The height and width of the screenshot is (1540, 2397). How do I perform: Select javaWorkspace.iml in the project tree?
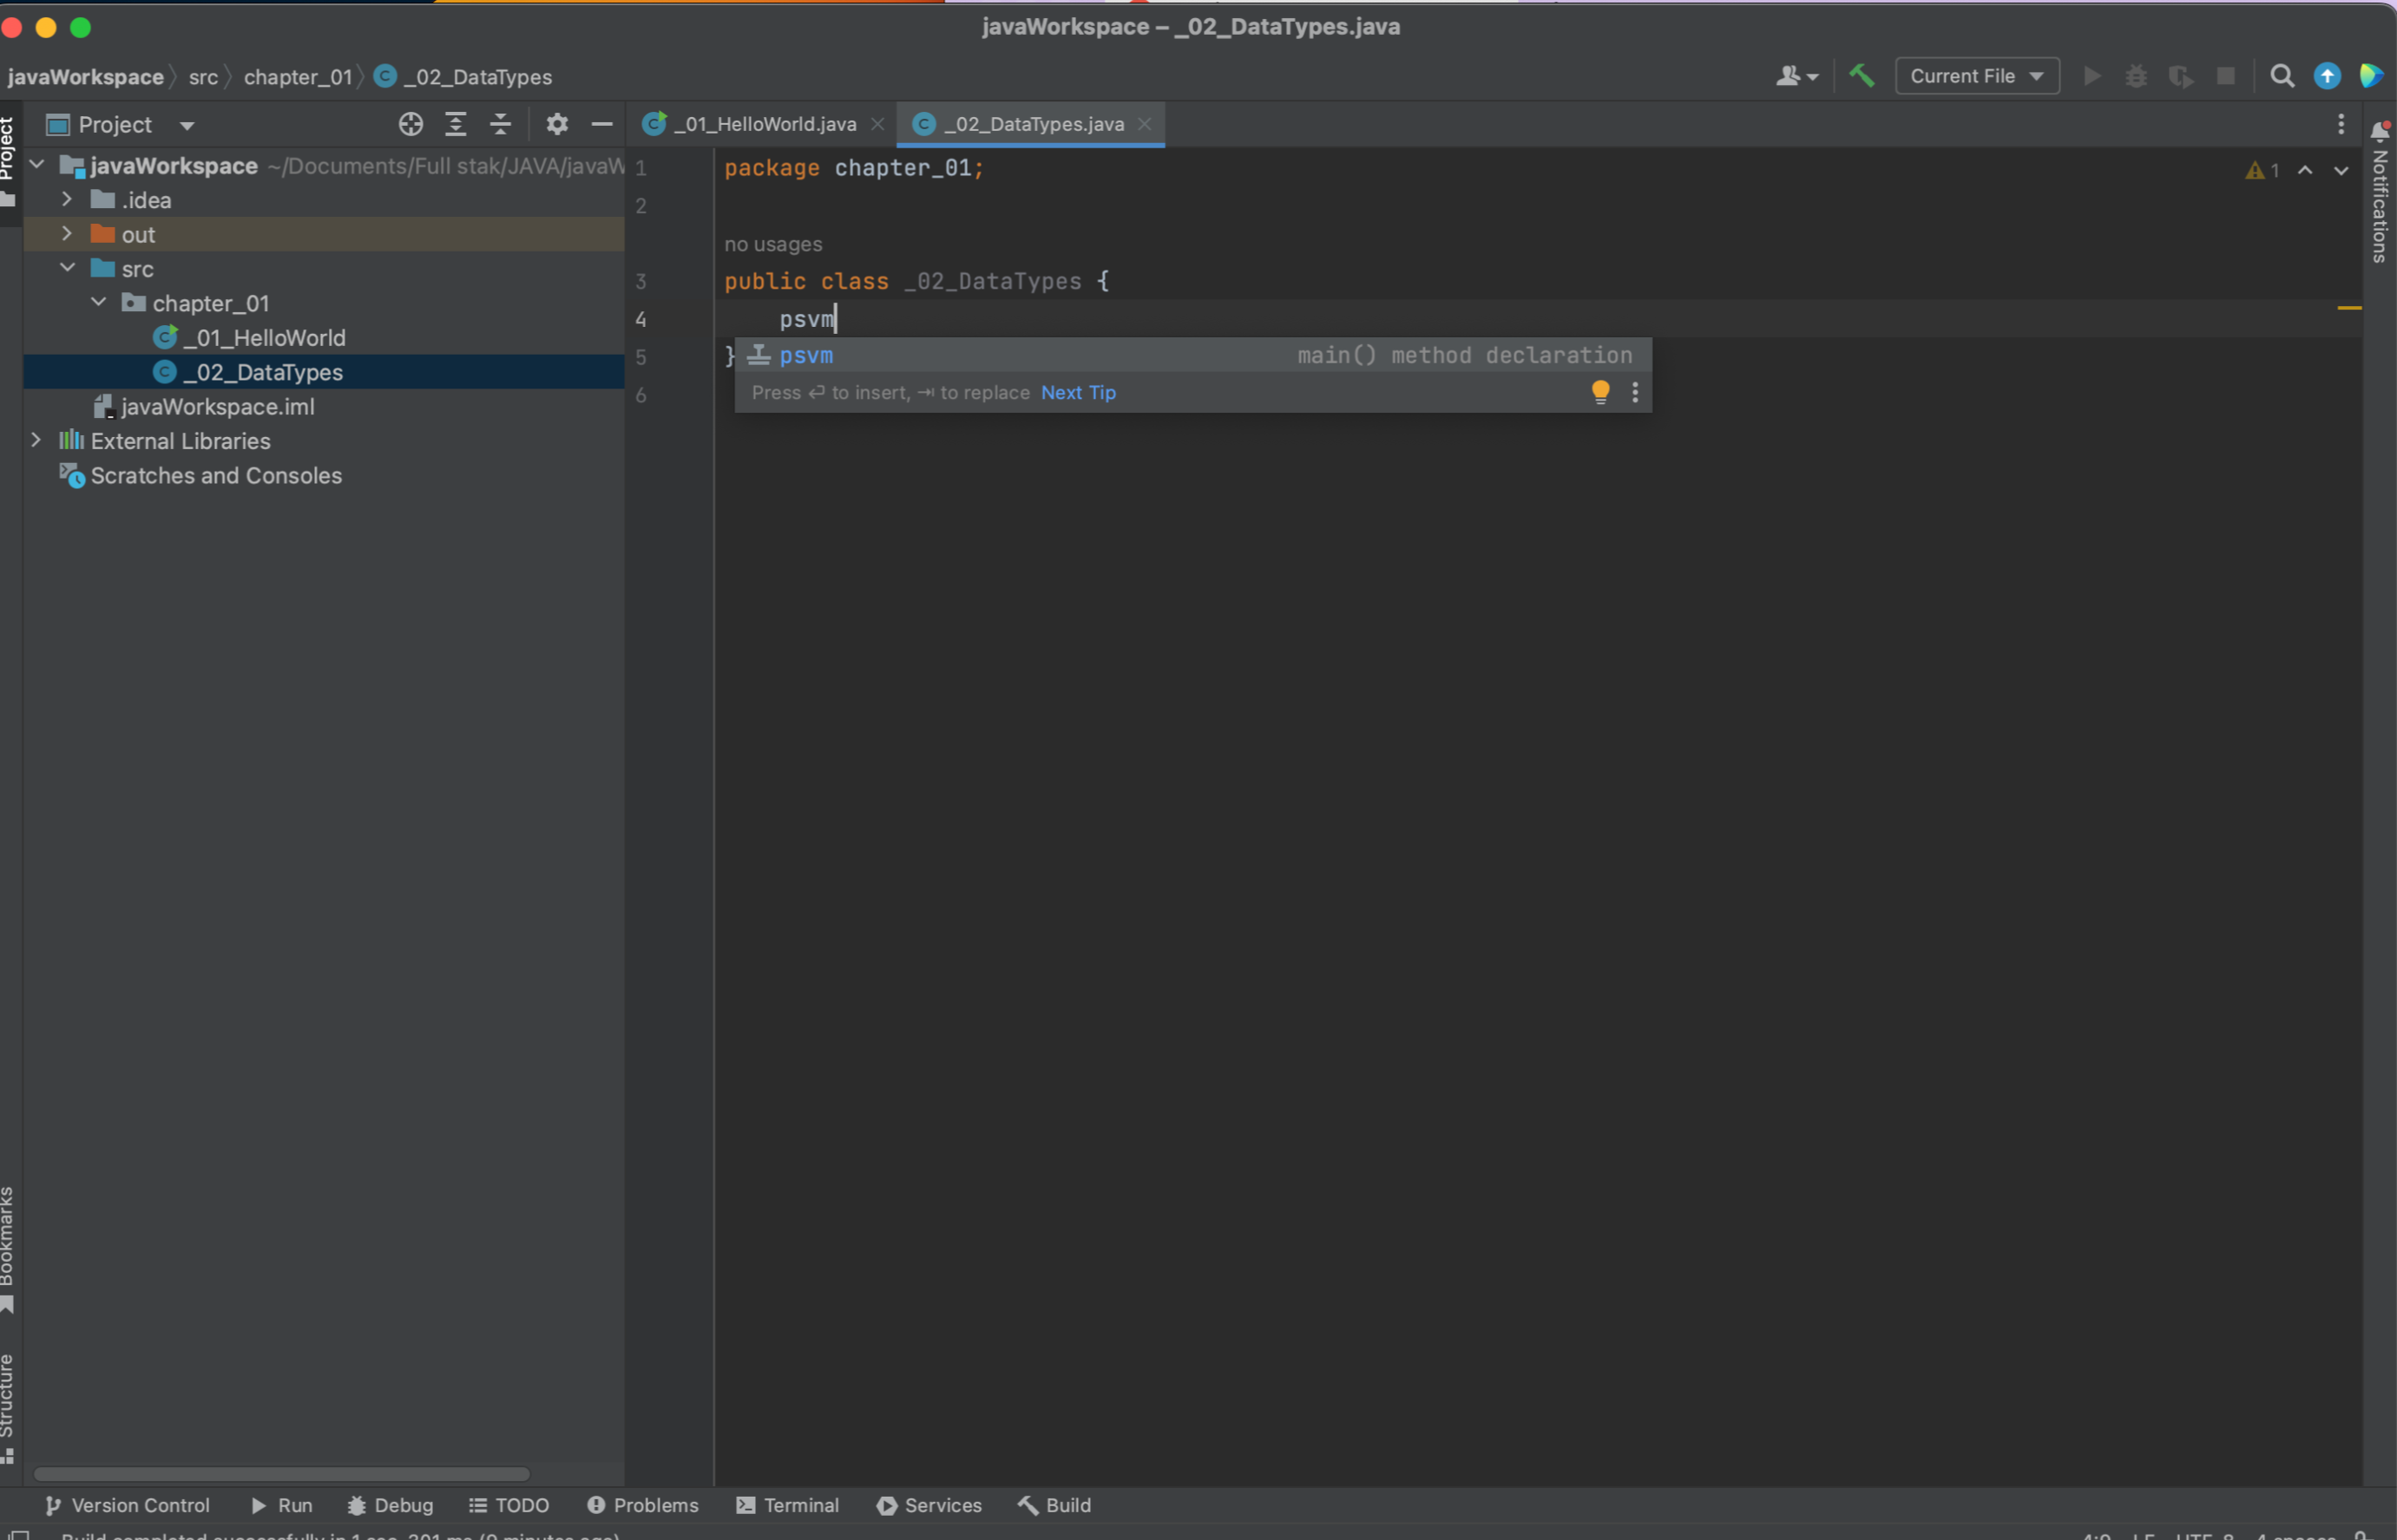pos(217,407)
